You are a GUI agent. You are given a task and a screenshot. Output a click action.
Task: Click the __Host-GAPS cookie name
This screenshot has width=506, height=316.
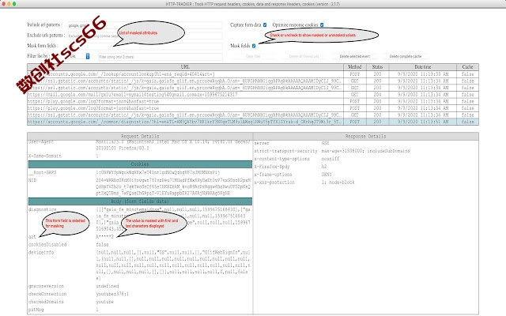[42, 172]
